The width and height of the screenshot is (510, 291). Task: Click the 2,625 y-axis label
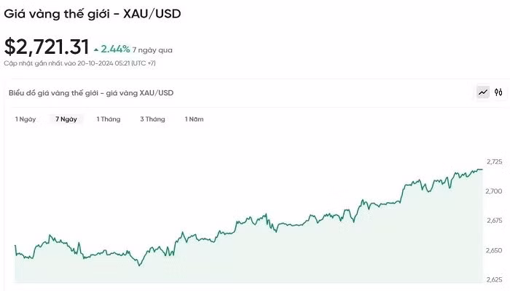tap(494, 280)
